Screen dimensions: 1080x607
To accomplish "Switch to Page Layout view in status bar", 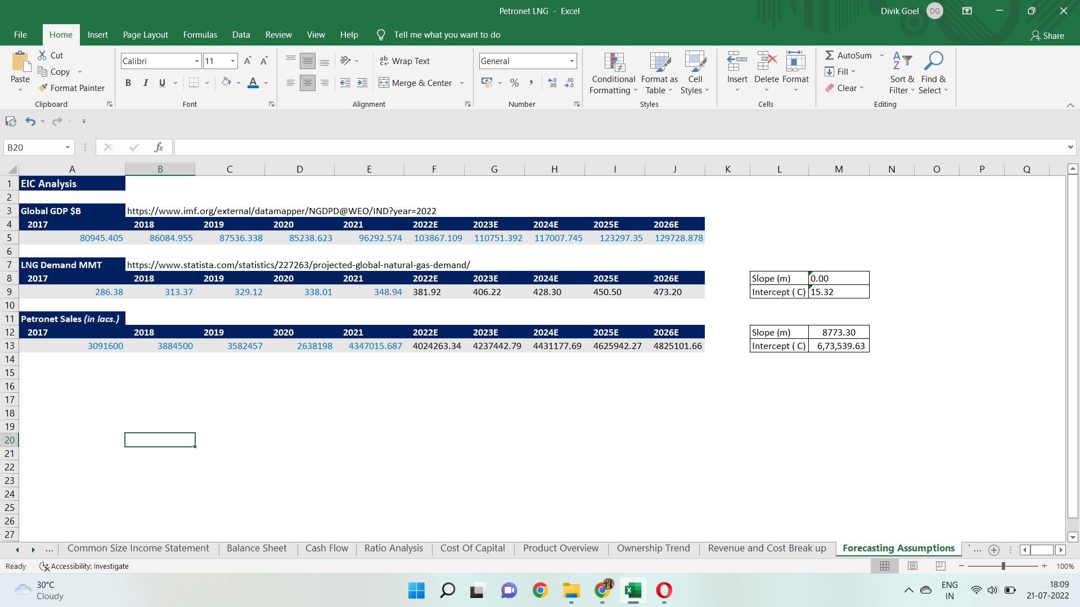I will coord(913,566).
